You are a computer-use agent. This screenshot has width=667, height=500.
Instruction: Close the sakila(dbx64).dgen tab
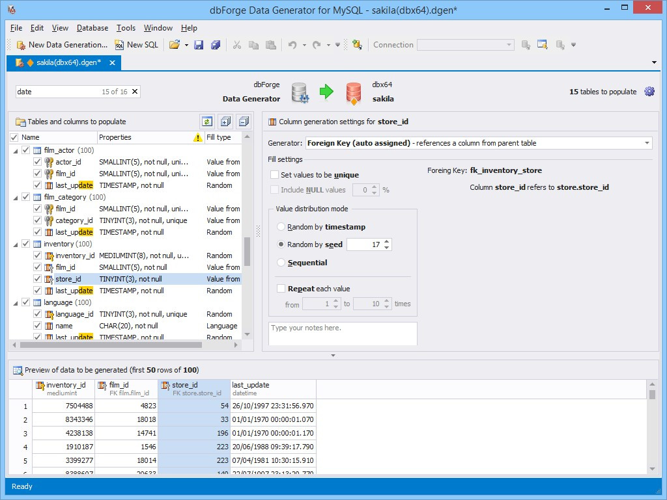pyautogui.click(x=112, y=63)
